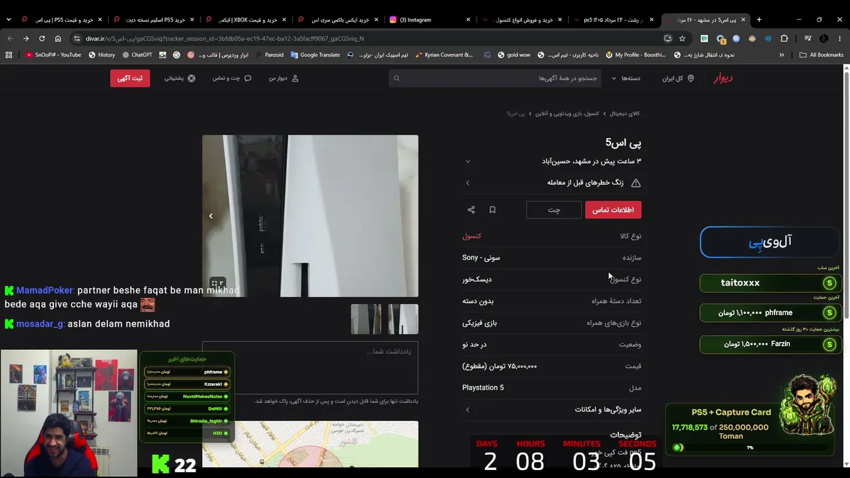This screenshot has width=850, height=478.
Task: Select the right photo thumbnail below the gallery
Action: click(403, 319)
